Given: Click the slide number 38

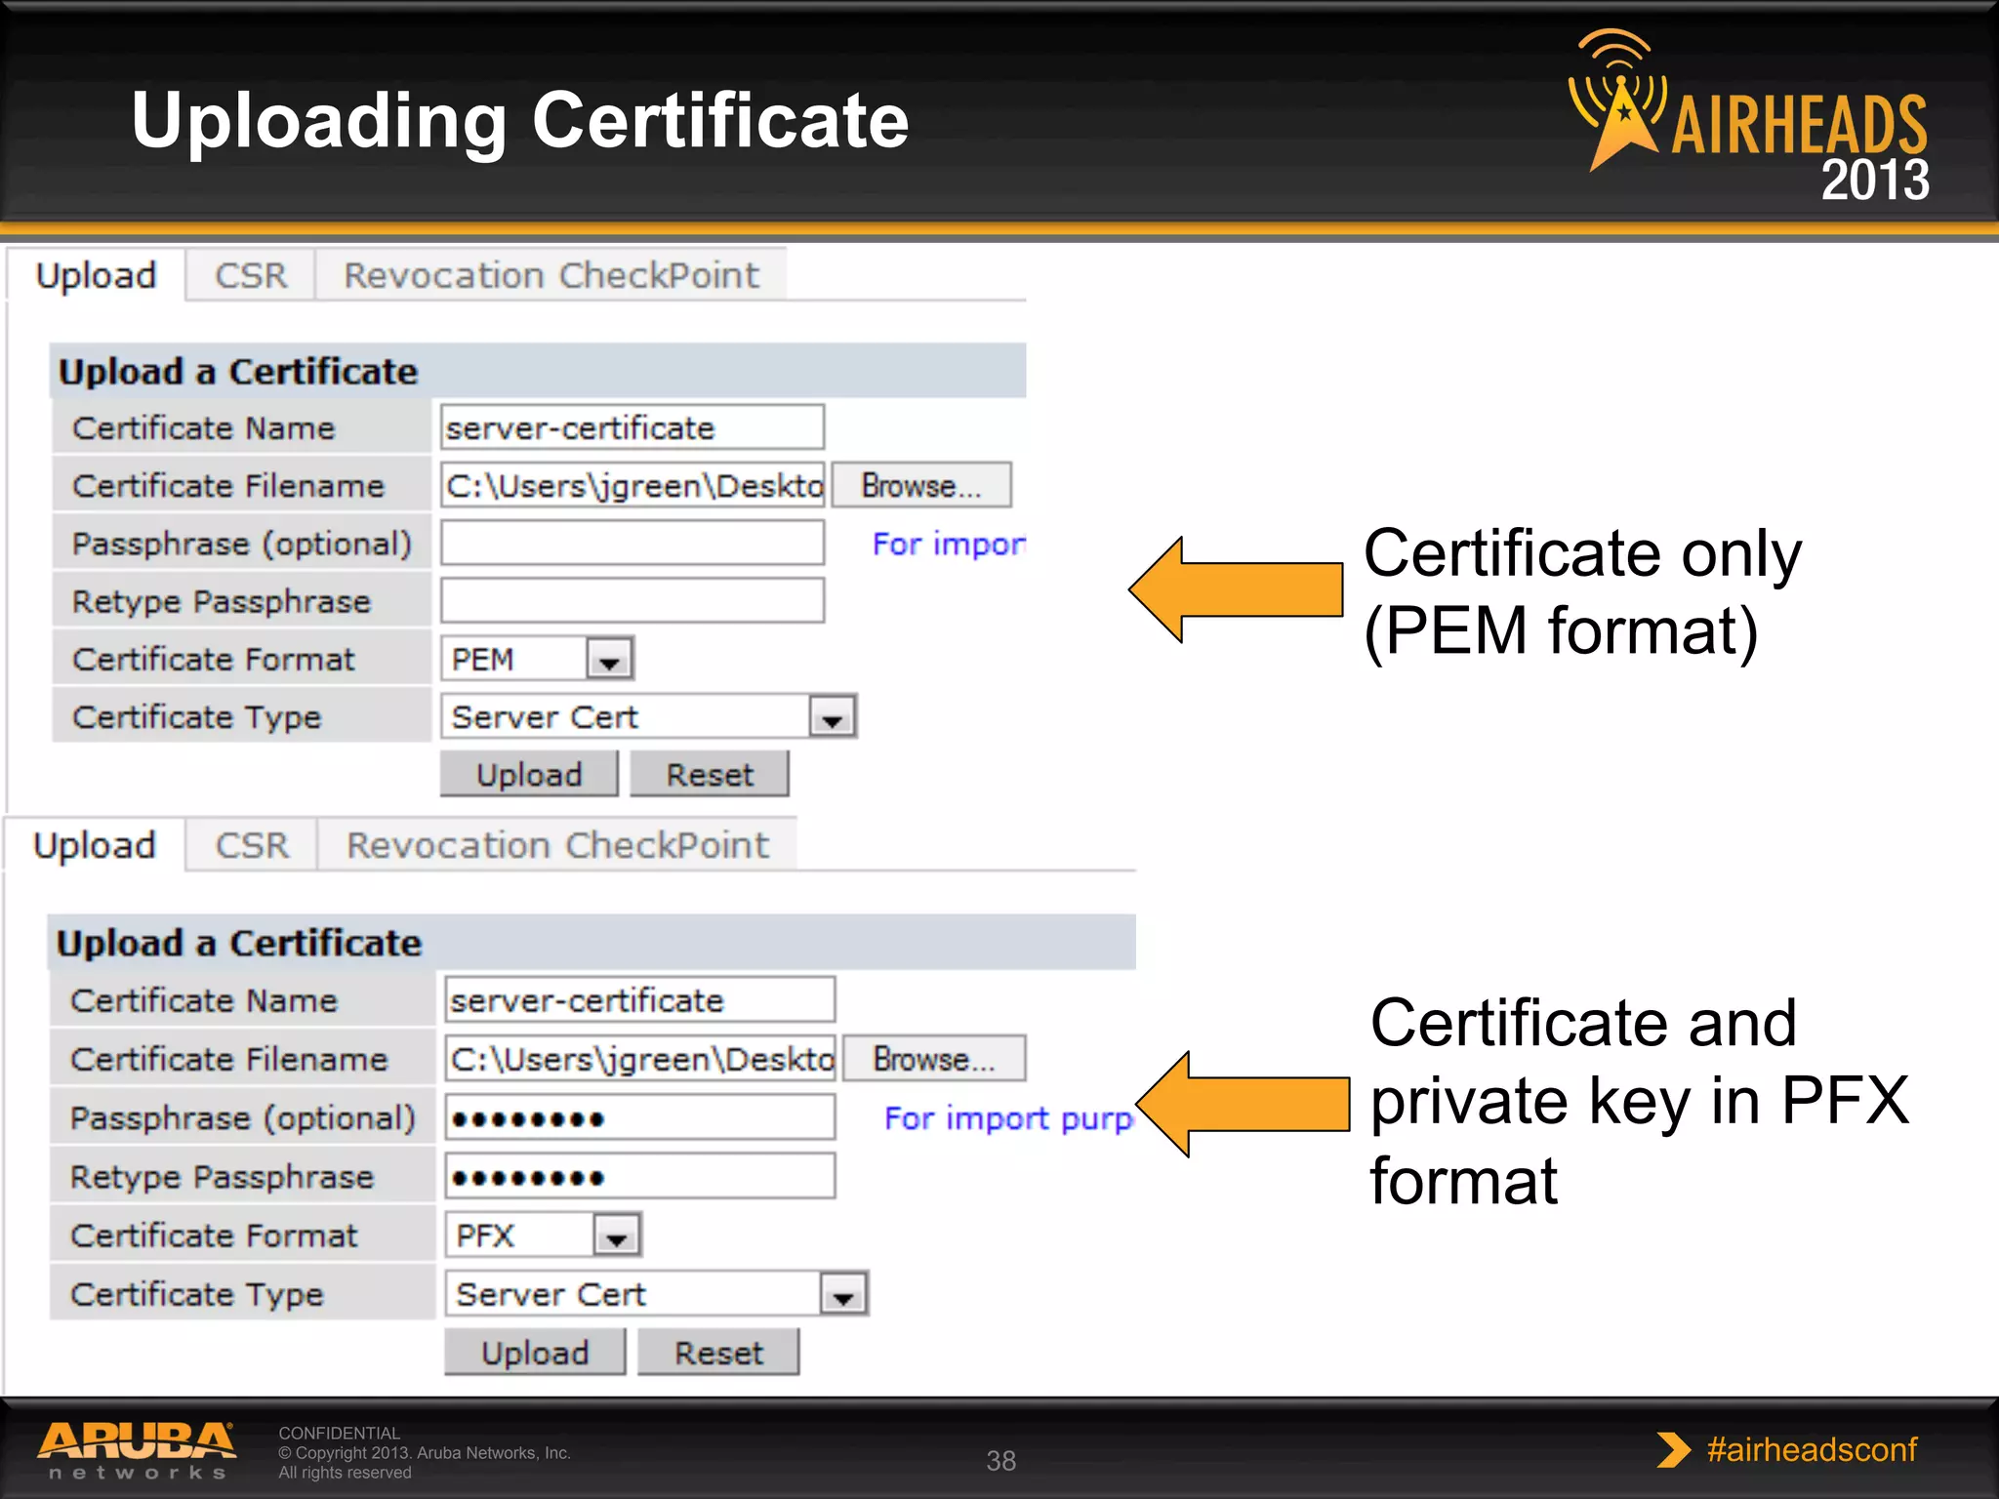Looking at the screenshot, I should click(1000, 1461).
